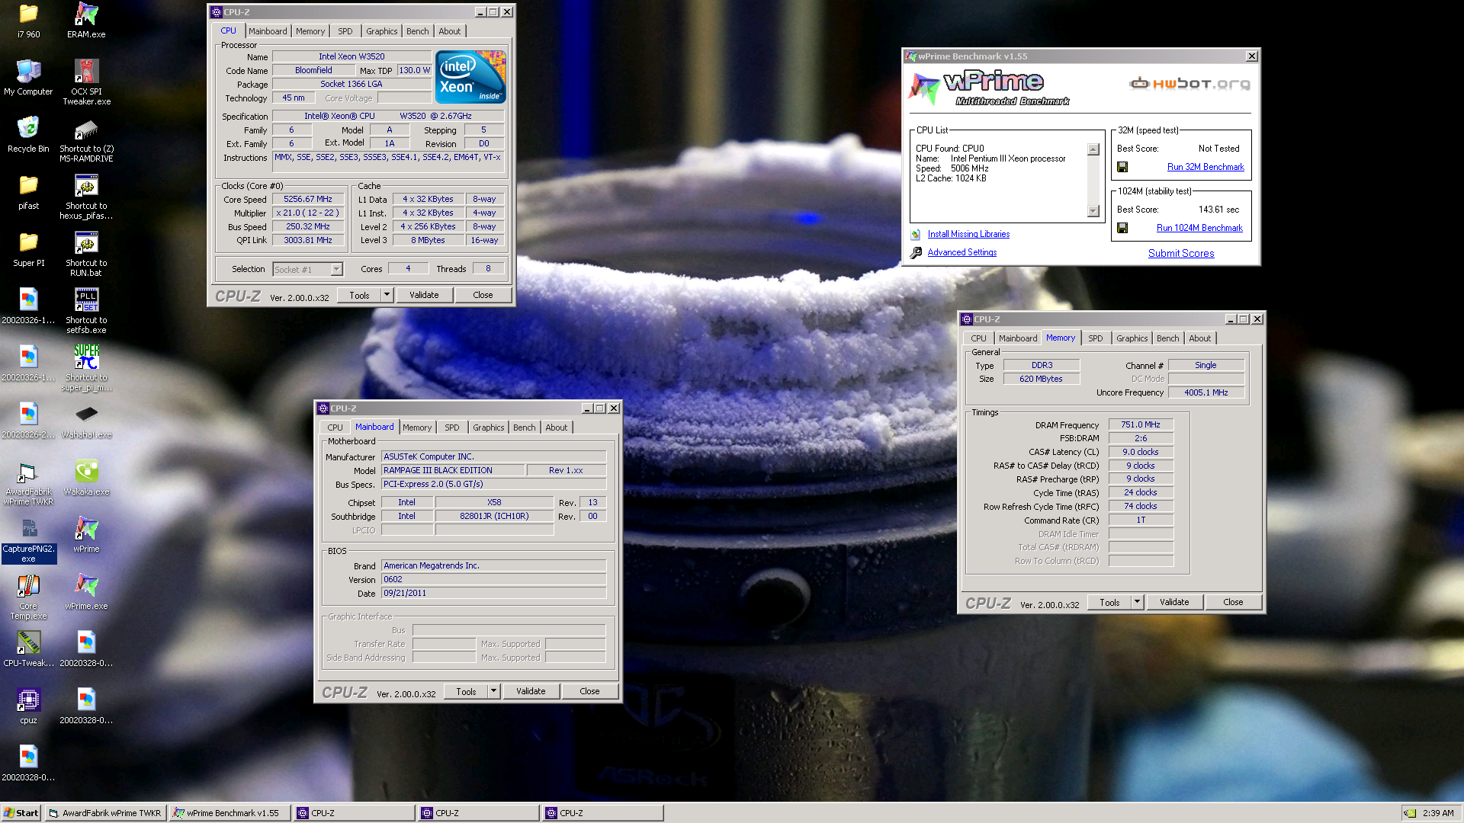Switch to CPU tab in Memory window

tap(978, 338)
